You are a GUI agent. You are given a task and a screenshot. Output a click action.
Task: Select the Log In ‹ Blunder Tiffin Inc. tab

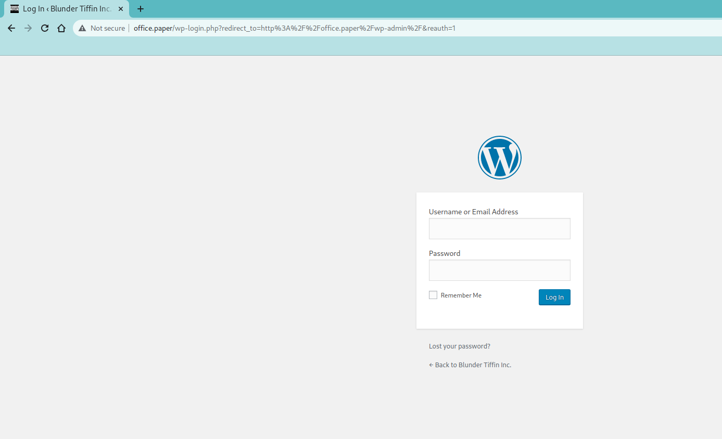click(x=67, y=9)
